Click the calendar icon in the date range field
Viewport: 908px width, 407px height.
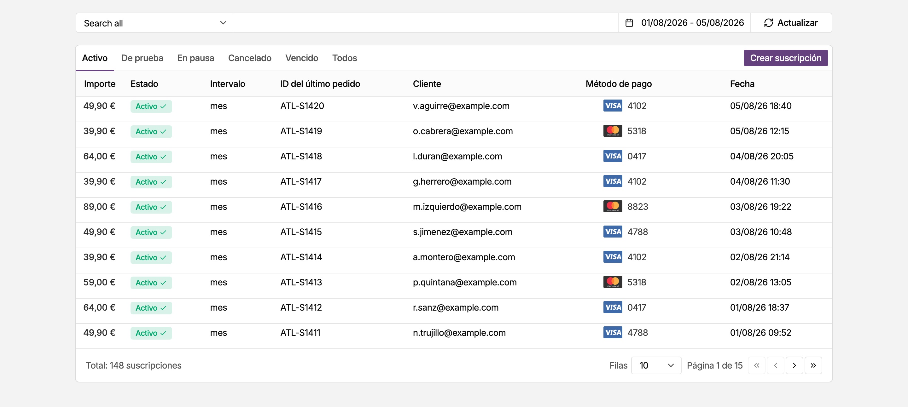pos(629,23)
